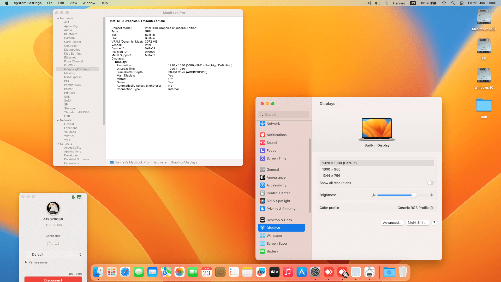Toggle the Show all resolutions switch
The height and width of the screenshot is (282, 501).
click(x=431, y=183)
